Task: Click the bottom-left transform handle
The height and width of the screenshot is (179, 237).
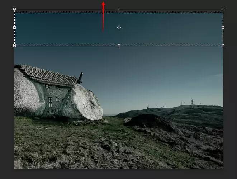Action: 14,46
